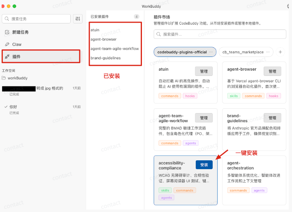Open the 你好 task

(x=41, y=109)
